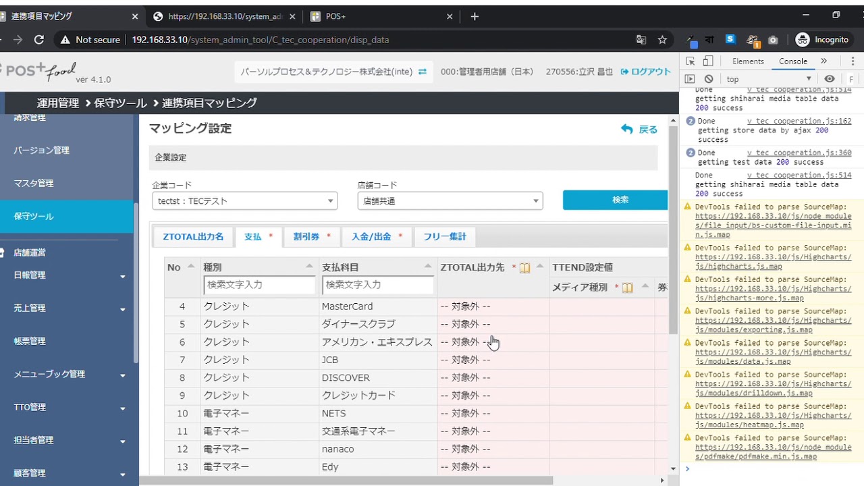This screenshot has width=864, height=486.
Task: Open the DevTools Elements tab
Action: tap(748, 61)
